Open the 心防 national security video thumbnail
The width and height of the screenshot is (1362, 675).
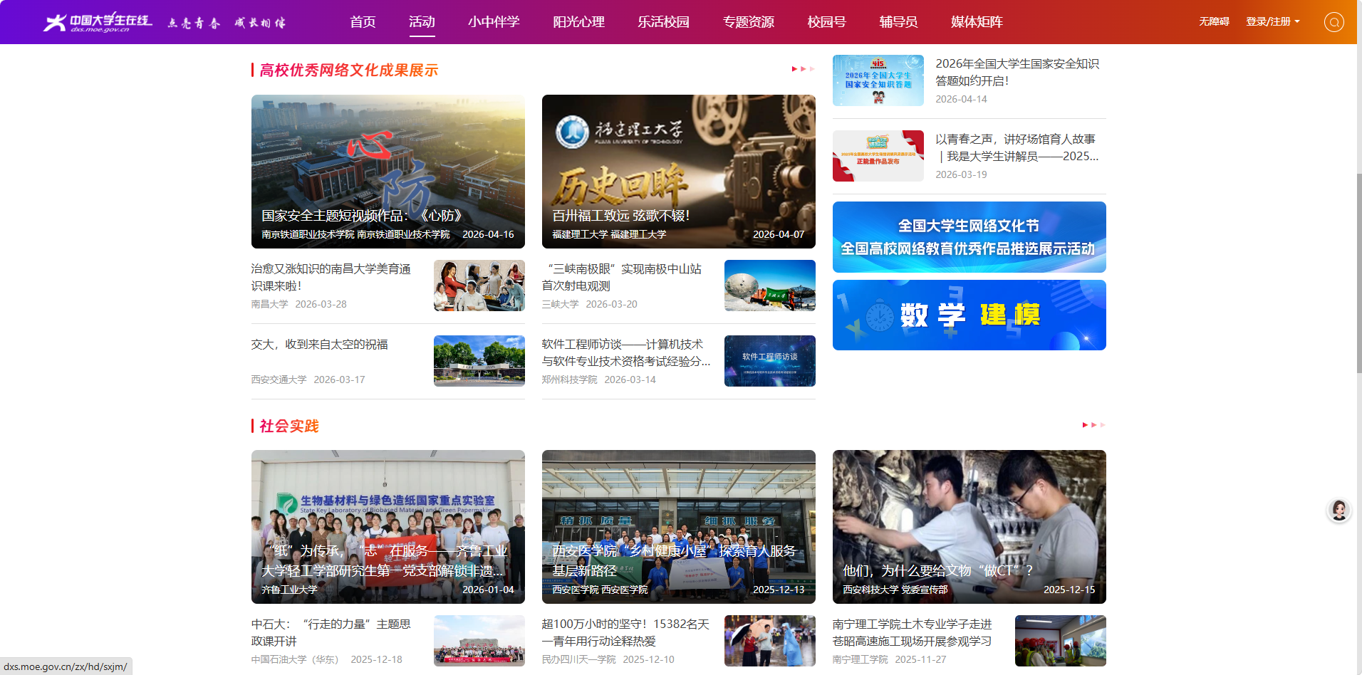388,172
